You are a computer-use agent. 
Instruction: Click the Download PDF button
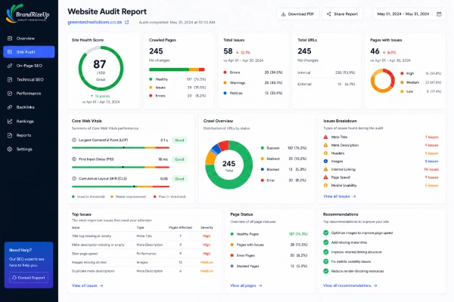297,14
